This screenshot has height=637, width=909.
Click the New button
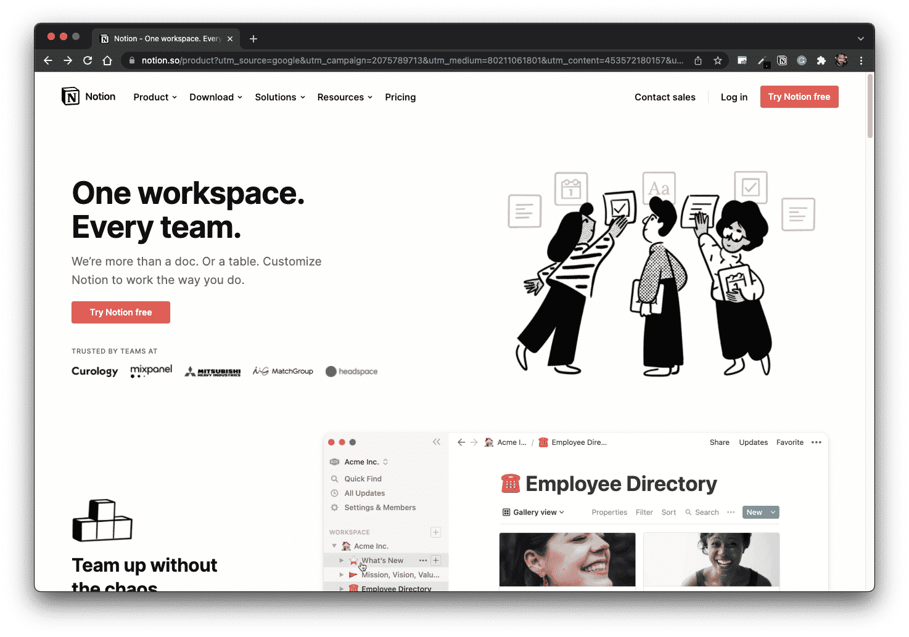755,512
